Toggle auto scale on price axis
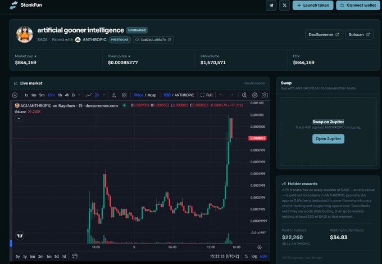Image resolution: width=382 pixels, height=264 pixels. tap(263, 256)
